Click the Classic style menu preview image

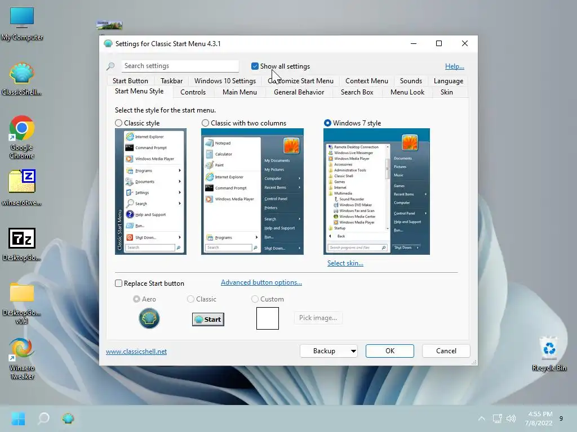pyautogui.click(x=150, y=191)
